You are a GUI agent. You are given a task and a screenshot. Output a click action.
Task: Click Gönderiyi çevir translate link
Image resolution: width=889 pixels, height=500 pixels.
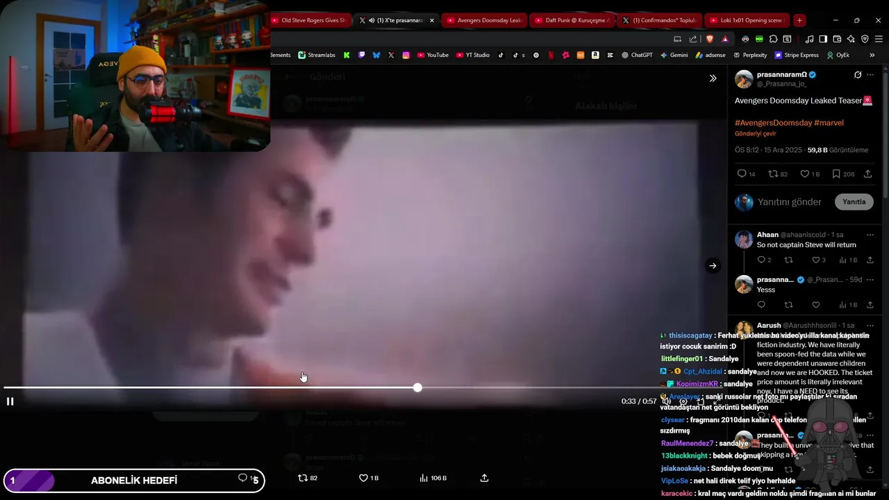point(756,133)
